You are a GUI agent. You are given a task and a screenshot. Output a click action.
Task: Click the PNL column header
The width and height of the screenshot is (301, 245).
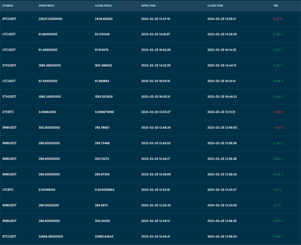click(276, 6)
